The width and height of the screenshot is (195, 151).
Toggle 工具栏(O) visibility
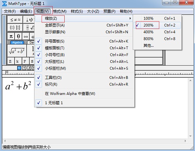(85, 78)
